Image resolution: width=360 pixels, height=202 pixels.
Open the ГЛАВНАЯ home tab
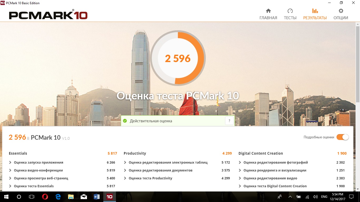click(268, 14)
